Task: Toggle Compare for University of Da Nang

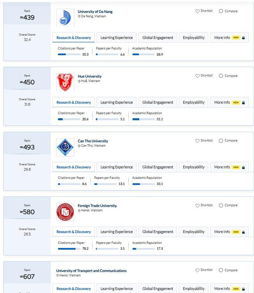Action: tap(221, 11)
